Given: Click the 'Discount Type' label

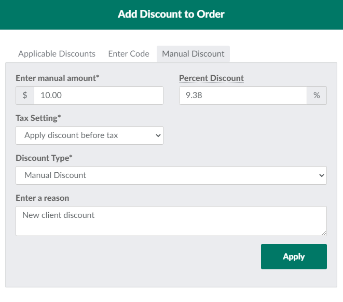Looking at the screenshot, I should tap(44, 158).
